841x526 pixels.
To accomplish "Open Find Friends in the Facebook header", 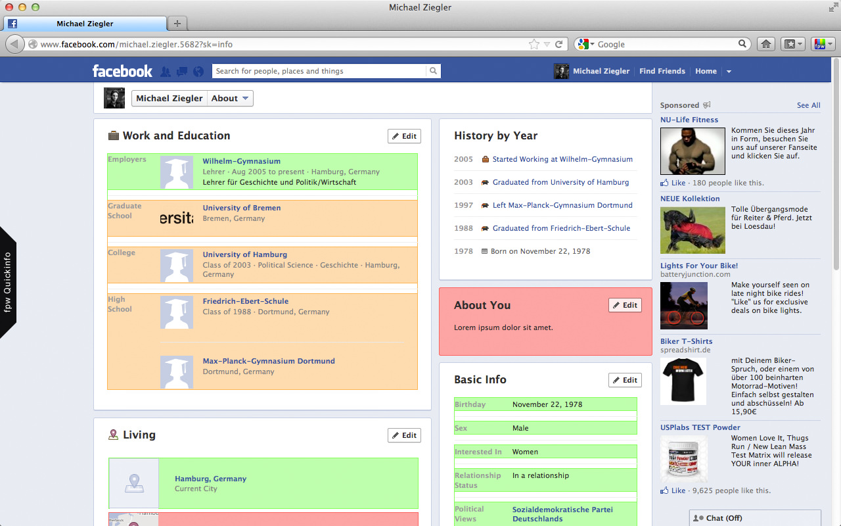I will click(x=662, y=71).
